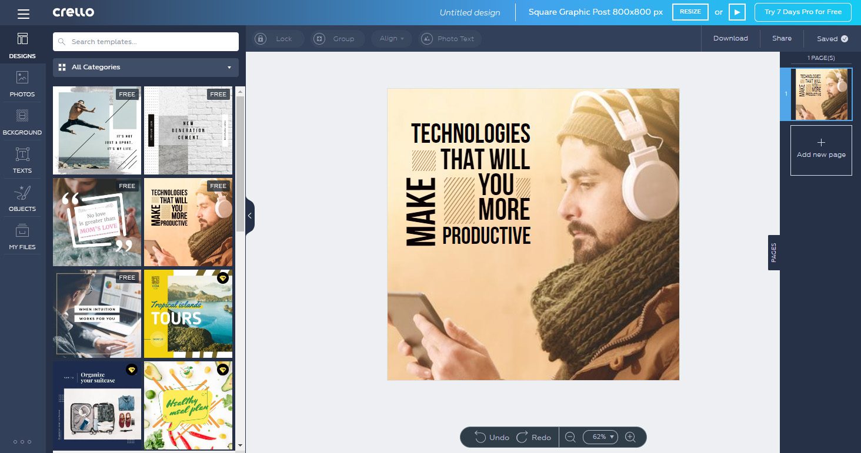
Task: Switch to the Designs panel
Action: coord(22,44)
